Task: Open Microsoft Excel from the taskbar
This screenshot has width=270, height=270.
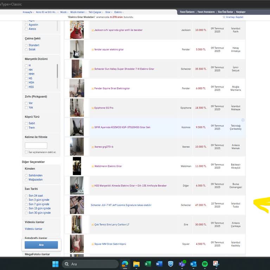Action: tap(148, 264)
